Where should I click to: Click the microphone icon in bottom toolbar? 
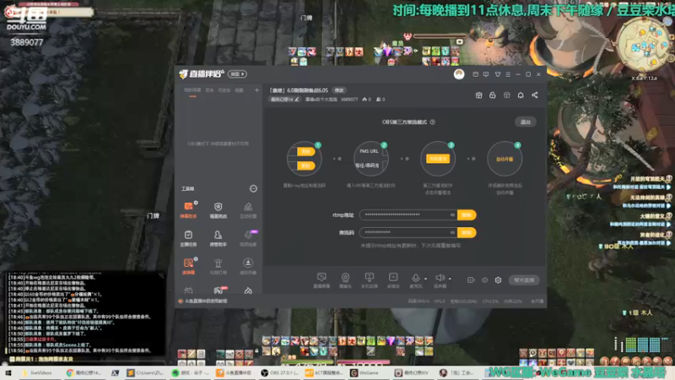click(415, 280)
